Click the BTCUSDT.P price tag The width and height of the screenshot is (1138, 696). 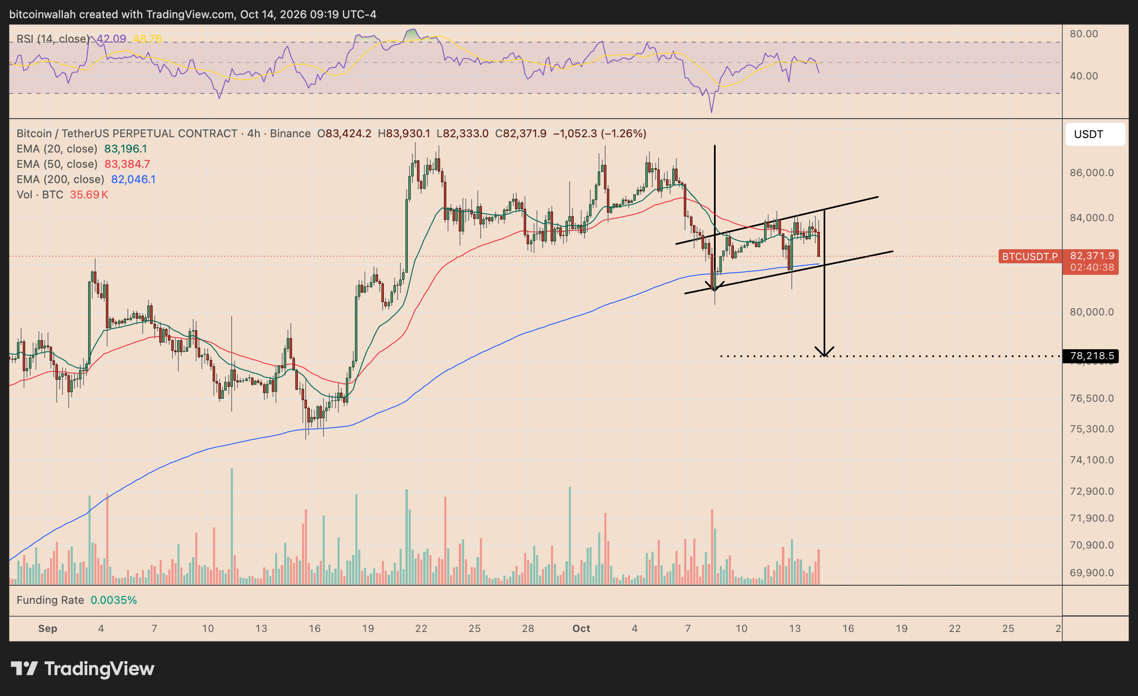click(1030, 256)
